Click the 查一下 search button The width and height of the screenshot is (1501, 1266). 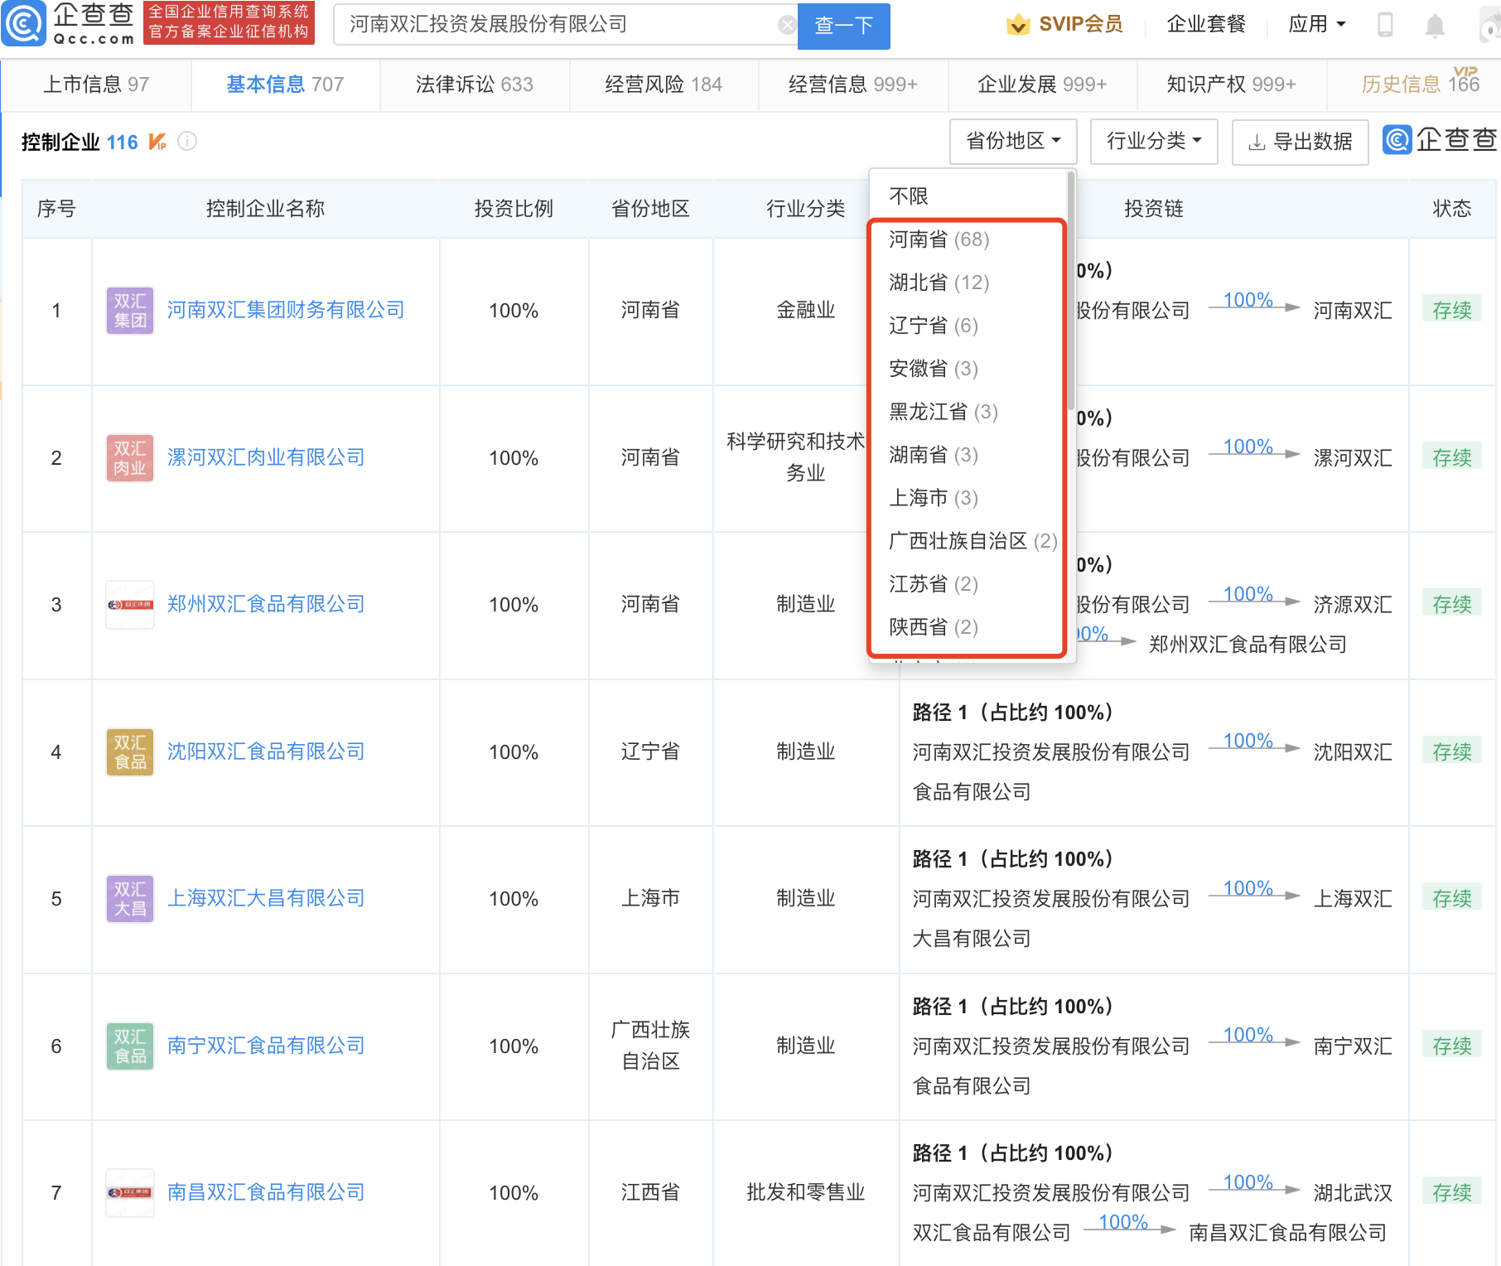pyautogui.click(x=843, y=26)
